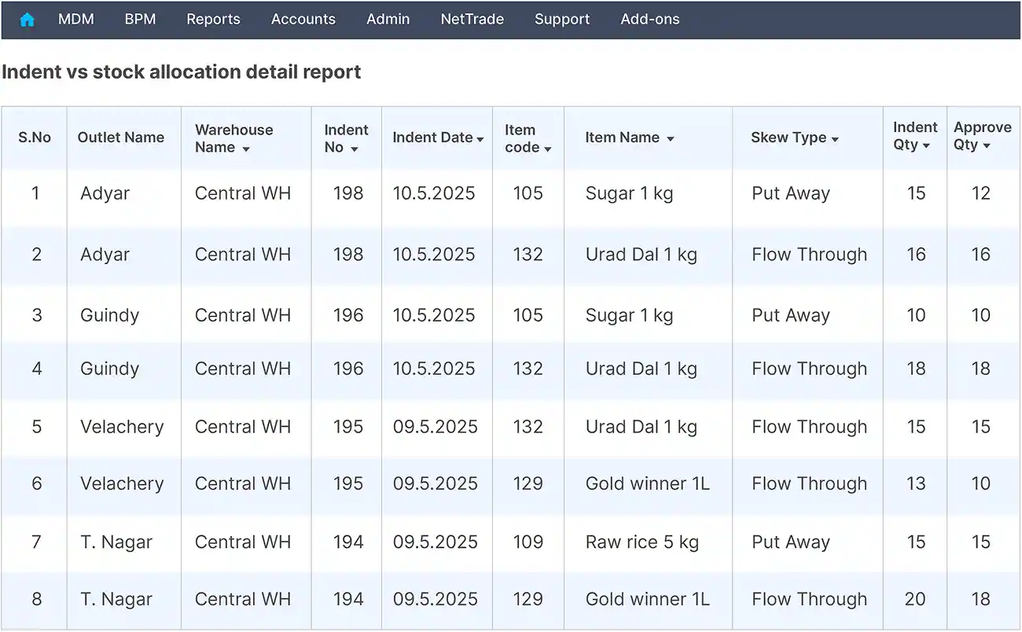Click the report title heading
Screen dimensions: 1022x632
click(182, 72)
